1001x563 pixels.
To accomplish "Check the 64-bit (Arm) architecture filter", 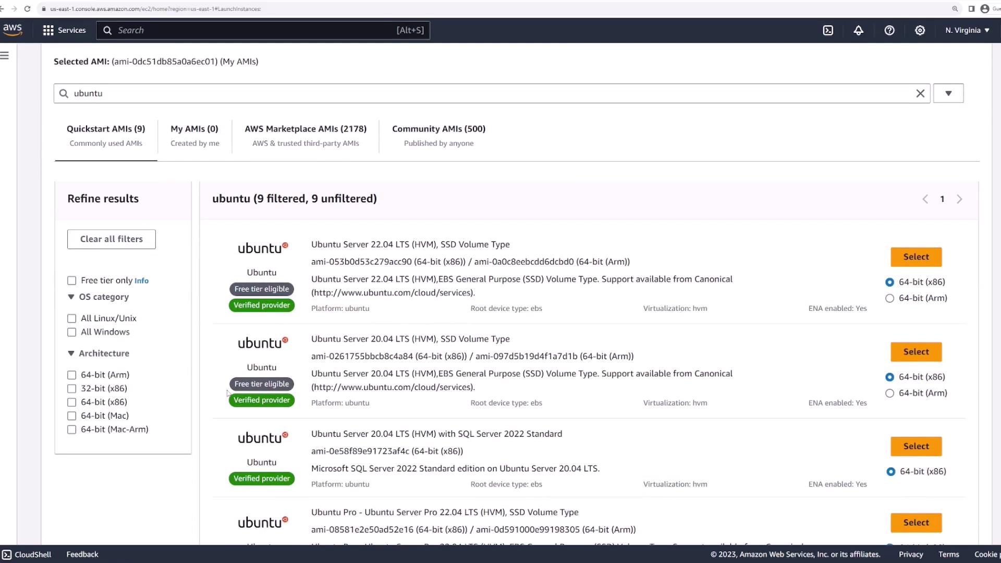I will point(72,375).
